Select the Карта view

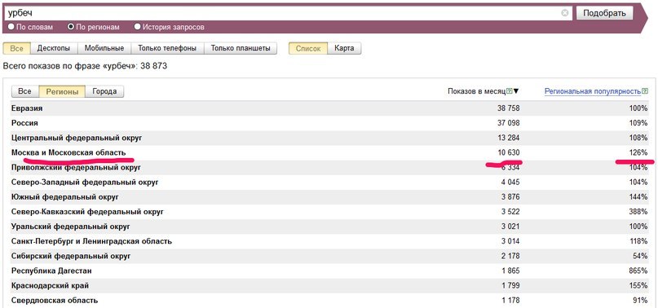(x=344, y=48)
